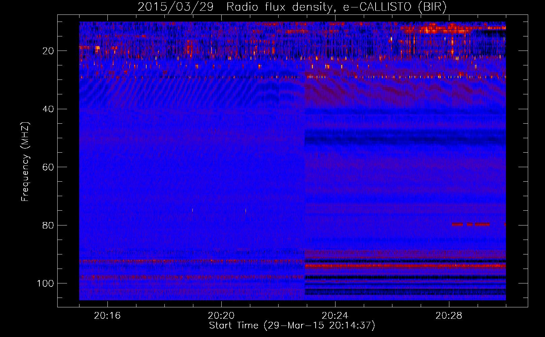This screenshot has height=337, width=545.
Task: Click the '20:24' time tick label
Action: [x=335, y=316]
